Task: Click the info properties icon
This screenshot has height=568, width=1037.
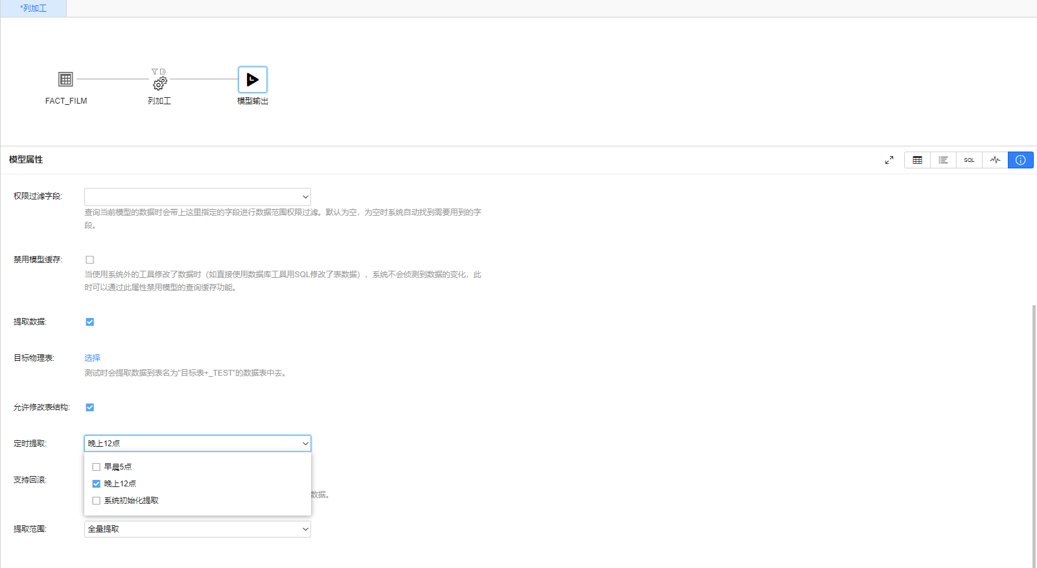Action: tap(1021, 160)
